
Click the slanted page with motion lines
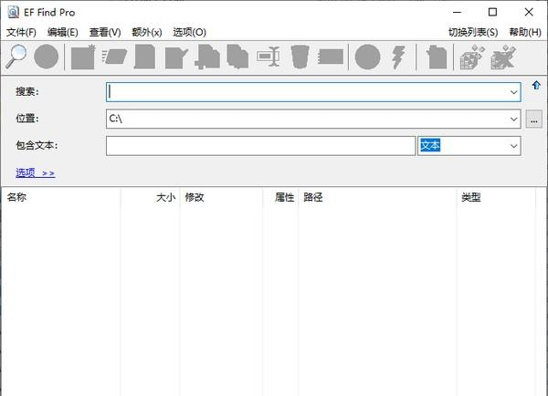[x=114, y=57]
